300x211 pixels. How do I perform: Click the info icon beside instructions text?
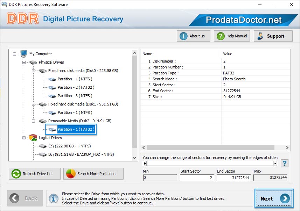click(x=54, y=198)
